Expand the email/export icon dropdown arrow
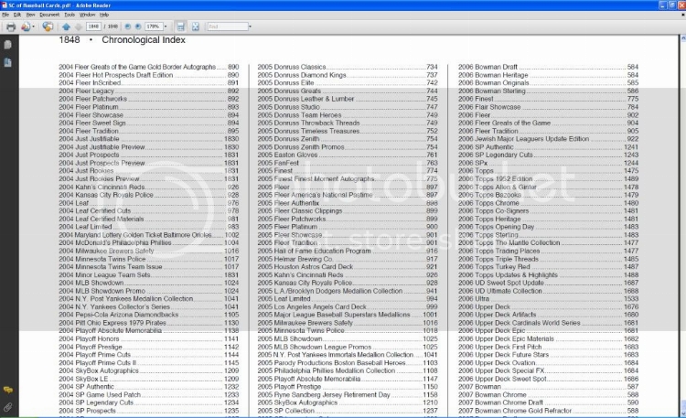The height and width of the screenshot is (418, 686). click(33, 27)
